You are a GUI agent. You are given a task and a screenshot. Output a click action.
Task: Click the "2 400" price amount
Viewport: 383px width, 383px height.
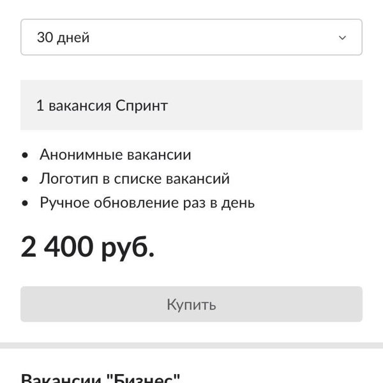[x=57, y=247]
